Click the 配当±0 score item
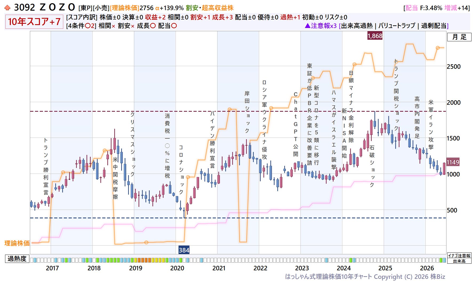Image resolution: width=475 pixels, height=281 pixels. pyautogui.click(x=245, y=17)
